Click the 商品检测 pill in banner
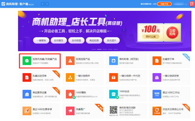The width and height of the screenshot is (195, 121). [94, 40]
